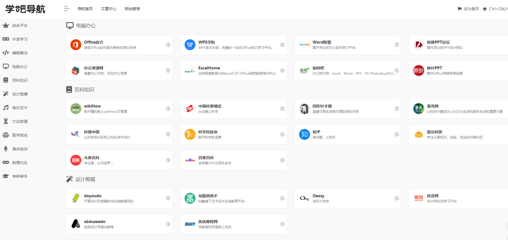This screenshot has height=240, width=508.
Task: Select 医学政经 in the sidebar
Action: 20,135
